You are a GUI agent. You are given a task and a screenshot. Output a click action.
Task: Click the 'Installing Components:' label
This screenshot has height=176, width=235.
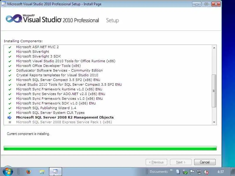(23, 41)
